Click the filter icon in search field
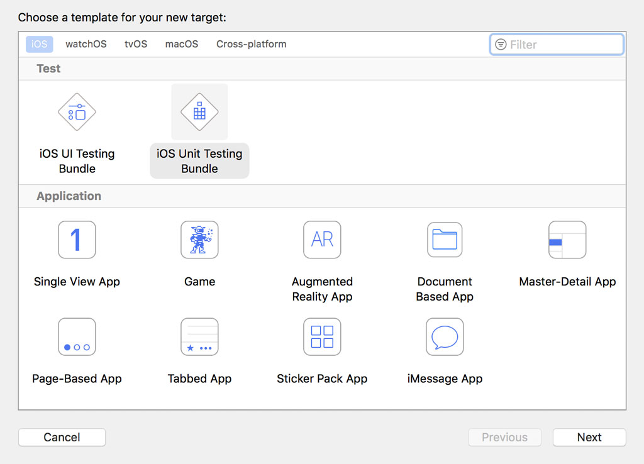The width and height of the screenshot is (644, 464). click(x=501, y=45)
